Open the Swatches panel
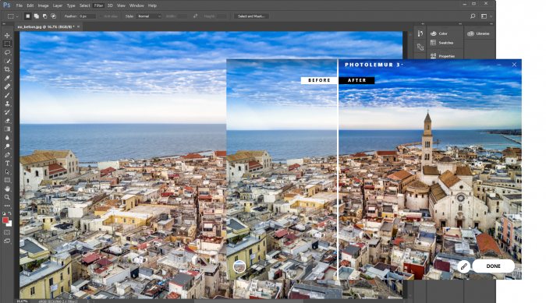Screen dimensions: 546x303 pyautogui.click(x=442, y=43)
